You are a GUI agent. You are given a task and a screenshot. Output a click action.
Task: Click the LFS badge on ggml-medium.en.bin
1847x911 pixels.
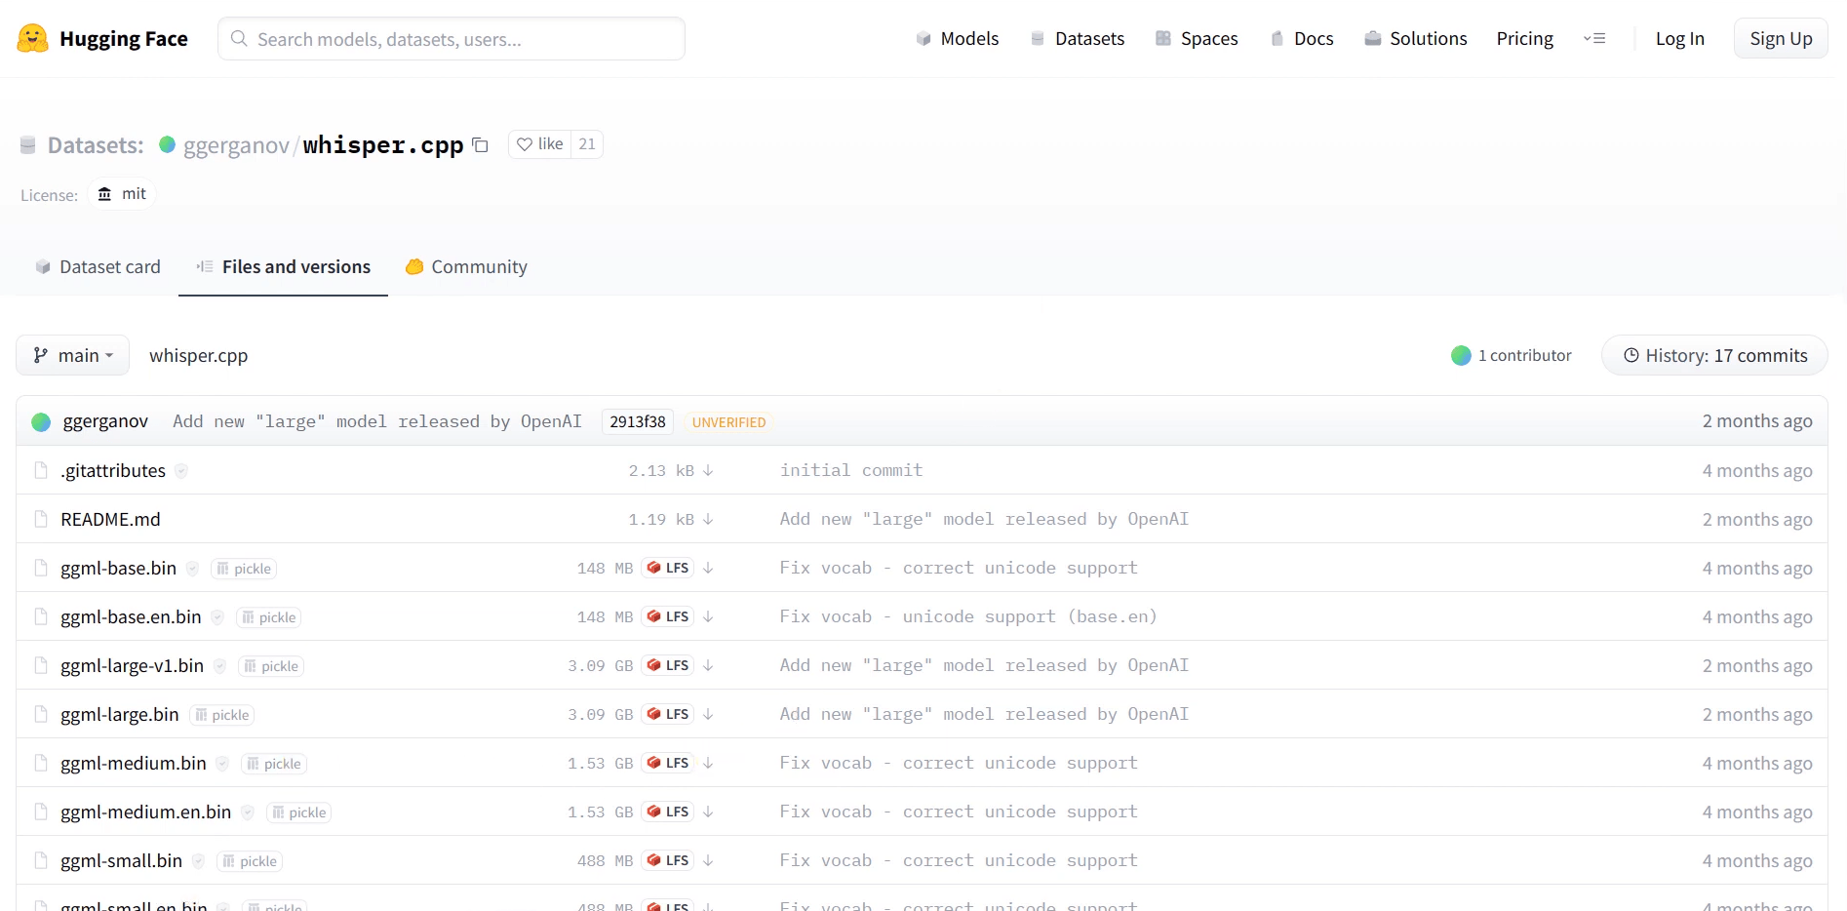coord(667,812)
